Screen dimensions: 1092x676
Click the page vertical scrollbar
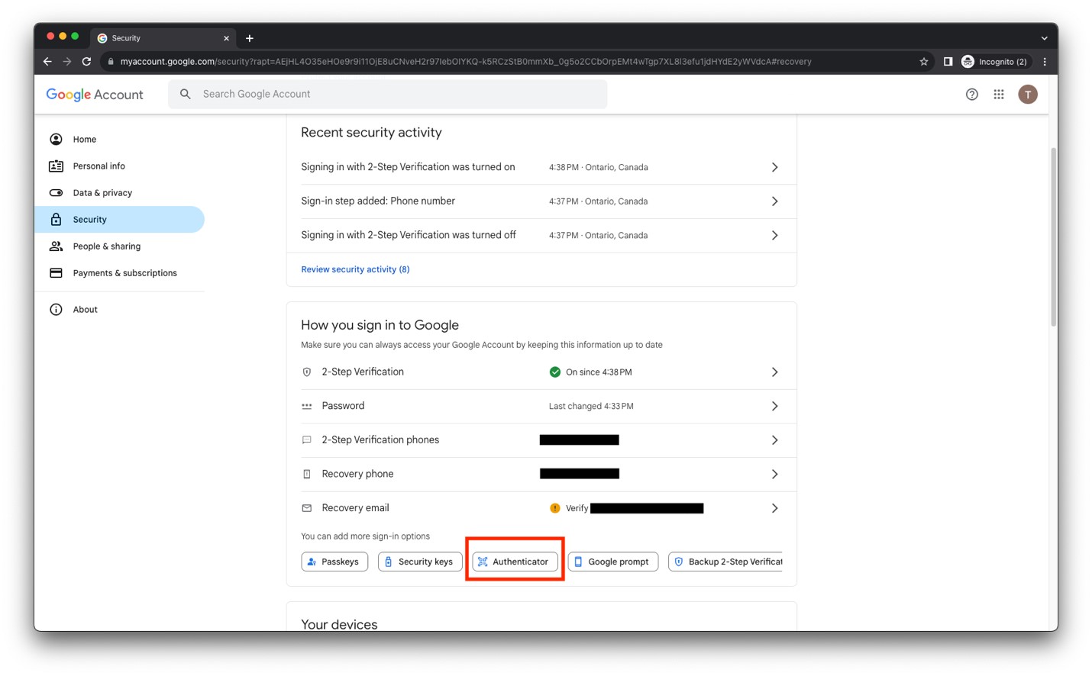click(x=1054, y=237)
